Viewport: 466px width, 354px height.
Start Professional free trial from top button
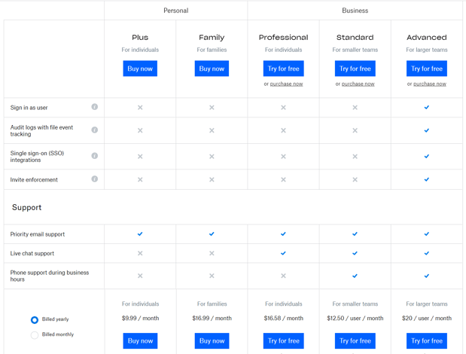pyautogui.click(x=284, y=69)
